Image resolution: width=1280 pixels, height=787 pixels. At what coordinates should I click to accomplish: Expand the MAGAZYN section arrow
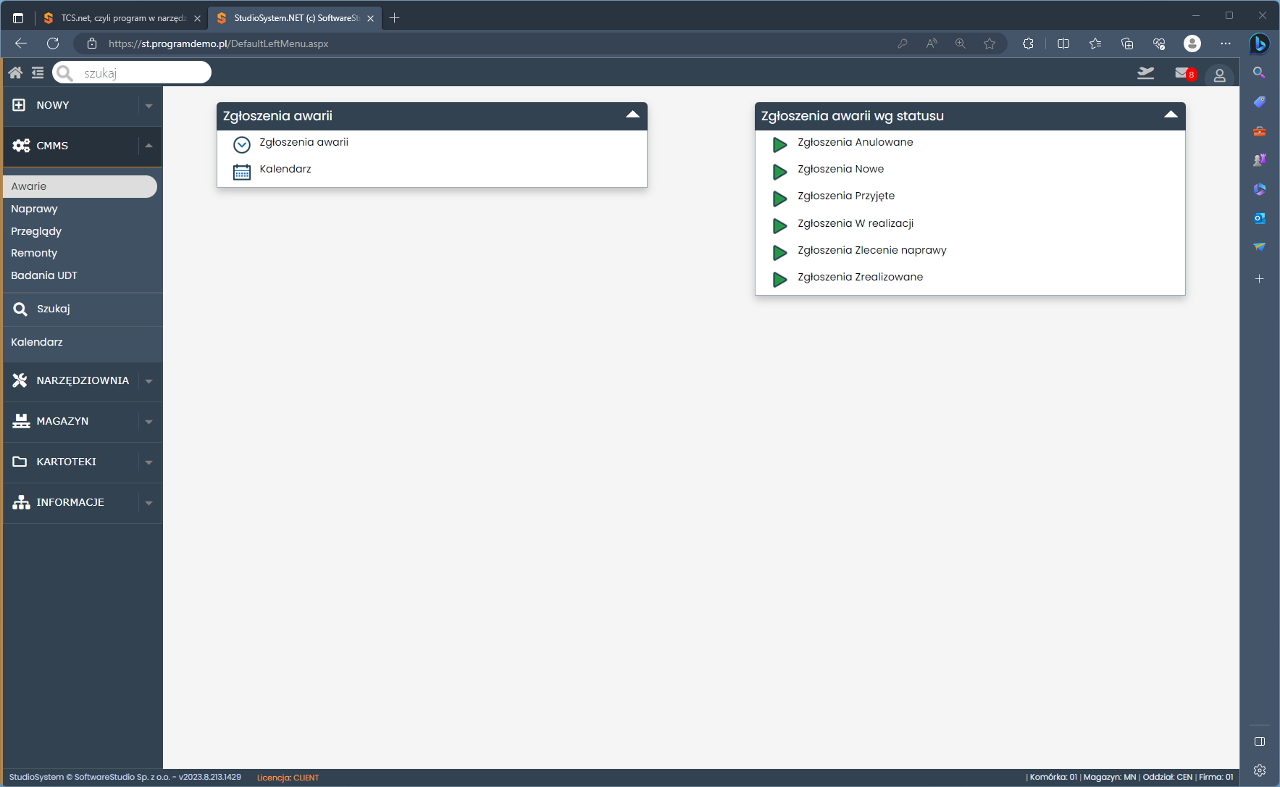[x=149, y=422]
